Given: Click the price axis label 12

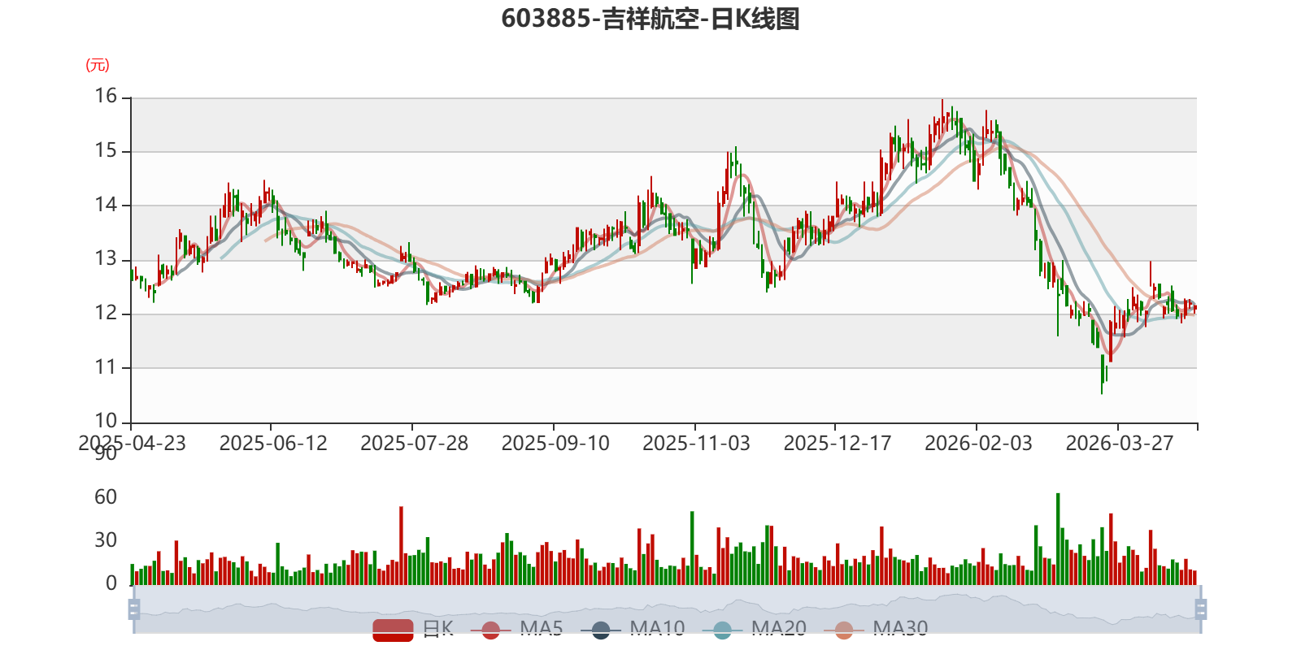Looking at the screenshot, I should tap(106, 314).
